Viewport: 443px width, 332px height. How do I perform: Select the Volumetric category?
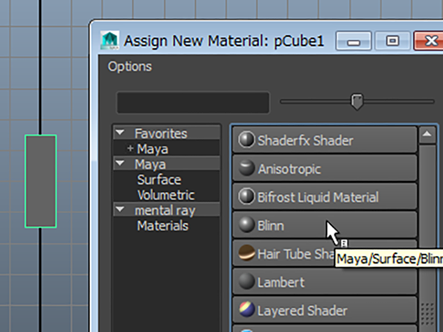point(166,195)
